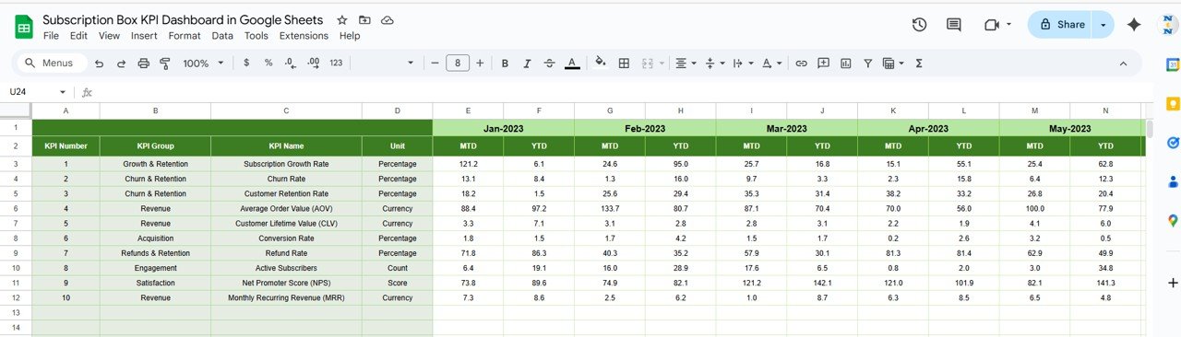Open the Format menu
Viewport: 1181px width, 337px height.
[185, 36]
